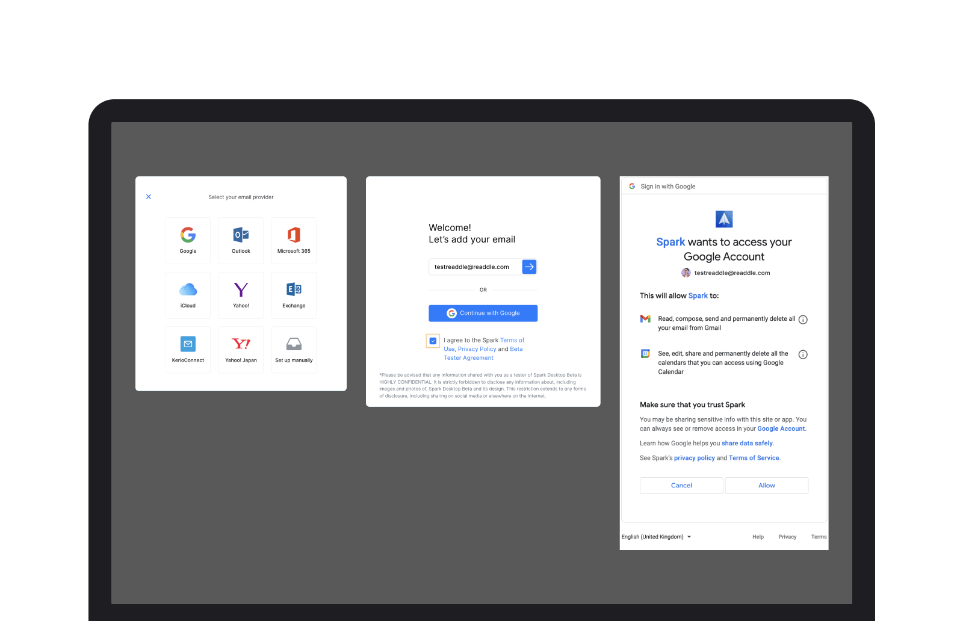Choose the iCloud email provider

tap(188, 295)
